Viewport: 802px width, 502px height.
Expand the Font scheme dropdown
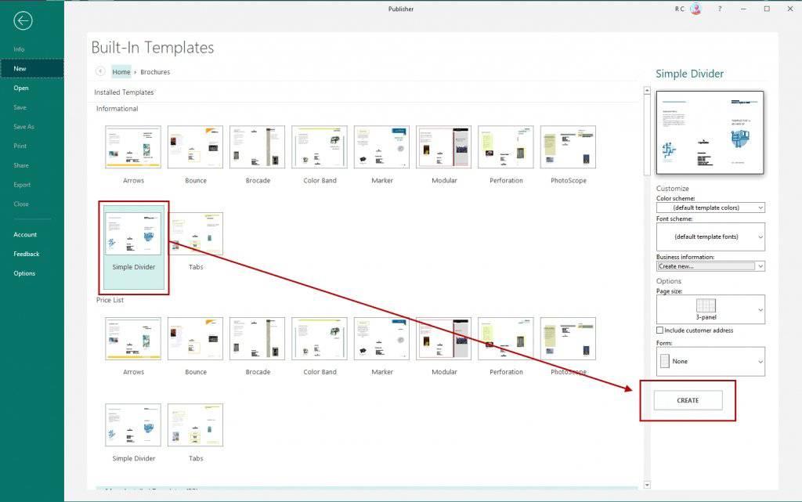(710, 237)
